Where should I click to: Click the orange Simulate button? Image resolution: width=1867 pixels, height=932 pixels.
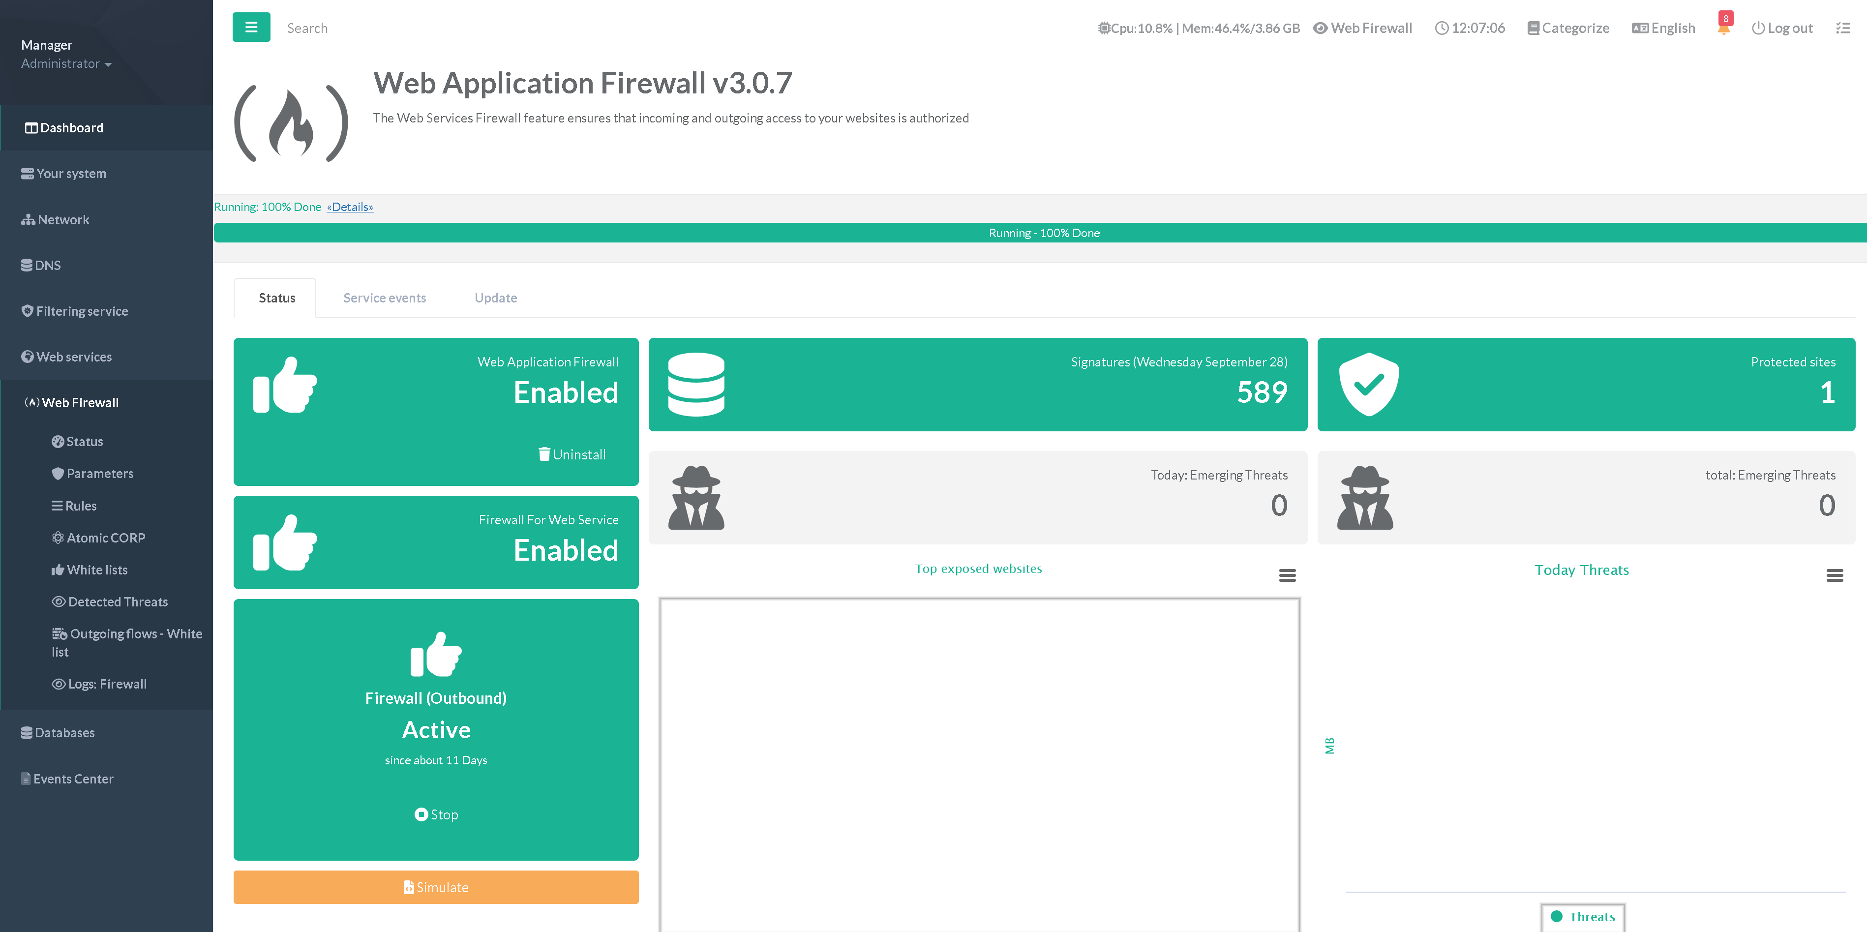point(436,887)
